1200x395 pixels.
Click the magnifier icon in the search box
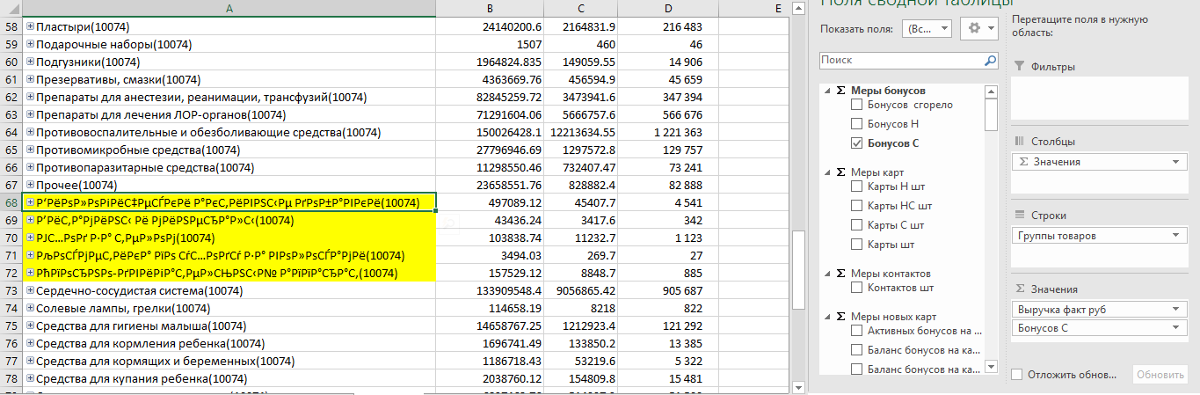click(990, 61)
